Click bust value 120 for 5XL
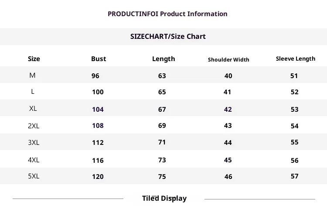 coord(98,177)
